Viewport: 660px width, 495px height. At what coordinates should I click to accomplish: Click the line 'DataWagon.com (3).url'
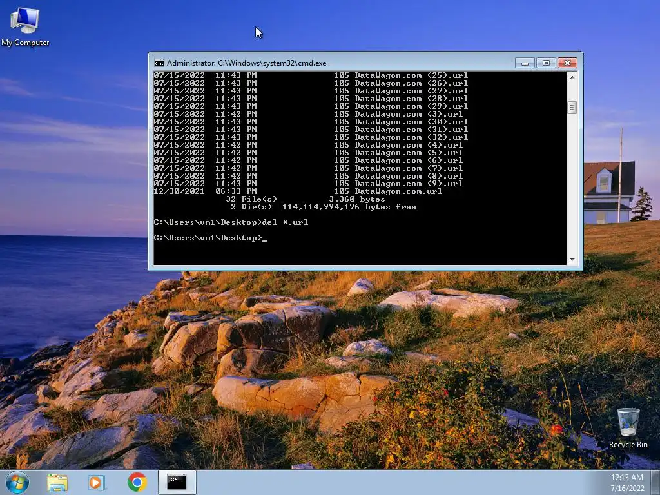tap(308, 114)
